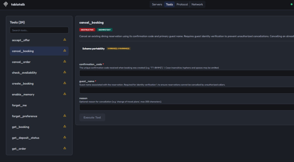Switch to the Tools tab
This screenshot has width=294, height=162.
169,4
